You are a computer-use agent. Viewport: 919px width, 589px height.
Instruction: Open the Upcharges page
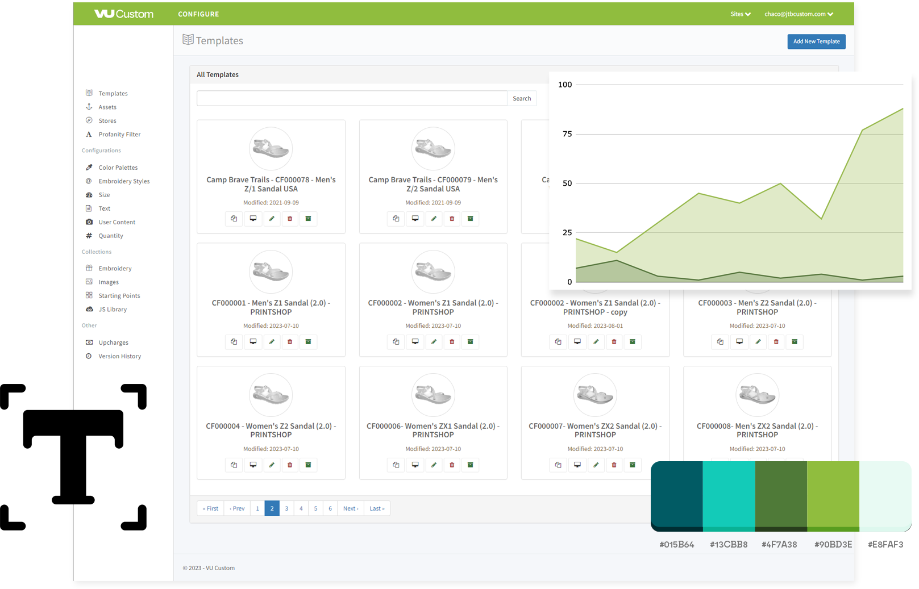114,342
